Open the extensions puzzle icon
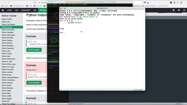 178,3
